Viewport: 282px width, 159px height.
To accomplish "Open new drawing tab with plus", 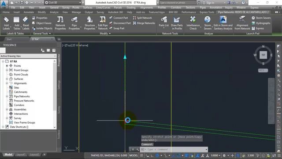I will click(x=59, y=39).
